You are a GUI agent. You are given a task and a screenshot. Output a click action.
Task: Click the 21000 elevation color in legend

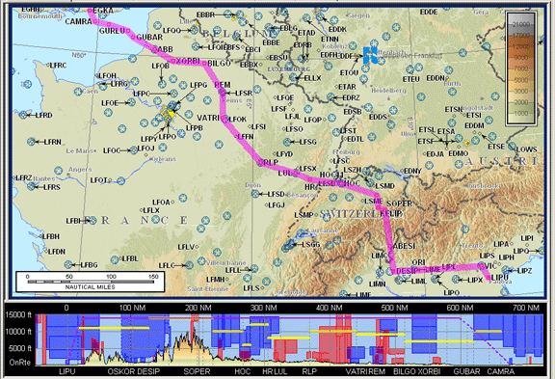520,24
